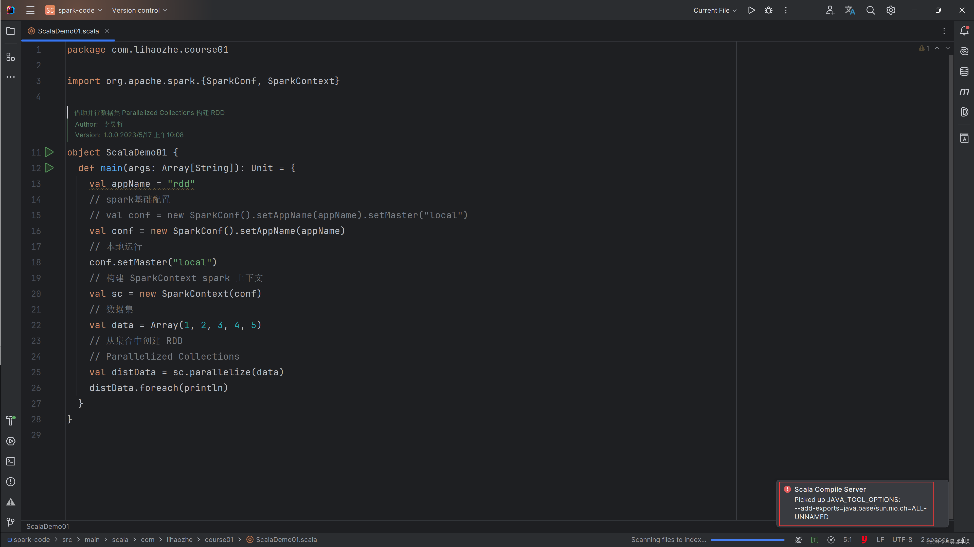Viewport: 974px width, 547px height.
Task: Open the Maven tool window
Action: 964,91
